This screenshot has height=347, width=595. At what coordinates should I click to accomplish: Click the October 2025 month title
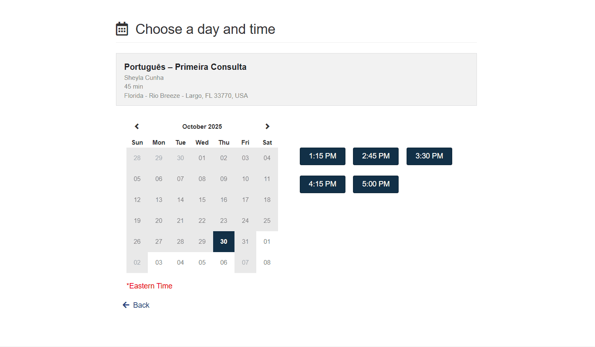[202, 127]
